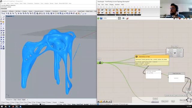Open Rhino Surface menu

tap(16, 3)
